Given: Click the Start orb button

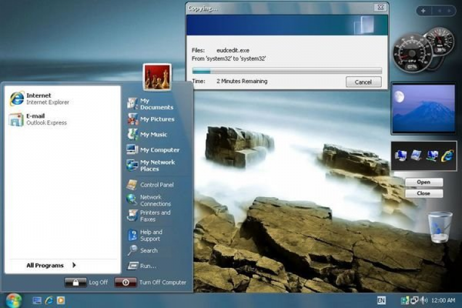Looking at the screenshot, I should [x=14, y=301].
